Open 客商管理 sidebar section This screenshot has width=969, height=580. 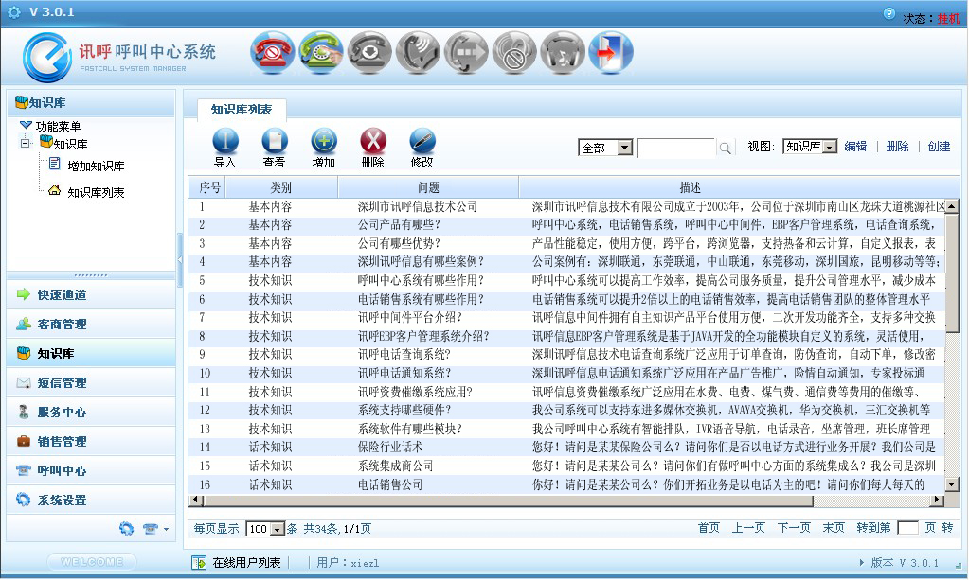pyautogui.click(x=91, y=324)
